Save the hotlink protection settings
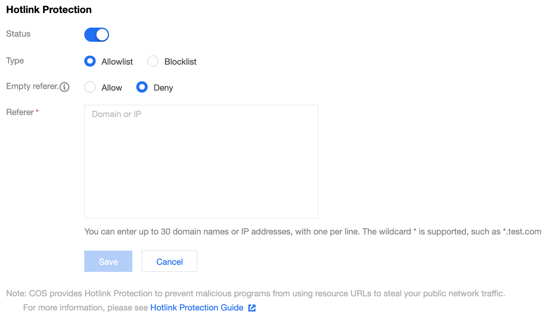The image size is (543, 316). [108, 261]
